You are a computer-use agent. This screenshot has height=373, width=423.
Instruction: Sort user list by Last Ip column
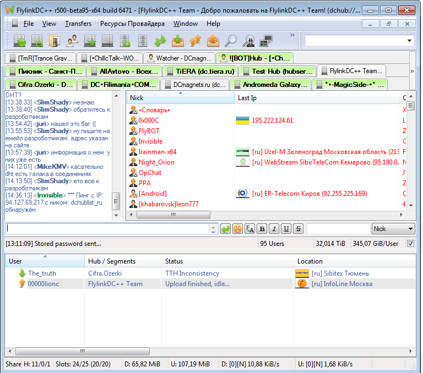(317, 97)
